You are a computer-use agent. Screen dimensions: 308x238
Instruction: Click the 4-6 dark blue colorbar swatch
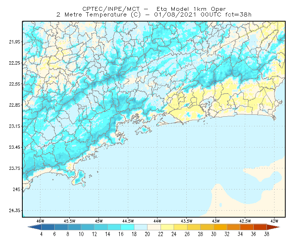(48, 227)
